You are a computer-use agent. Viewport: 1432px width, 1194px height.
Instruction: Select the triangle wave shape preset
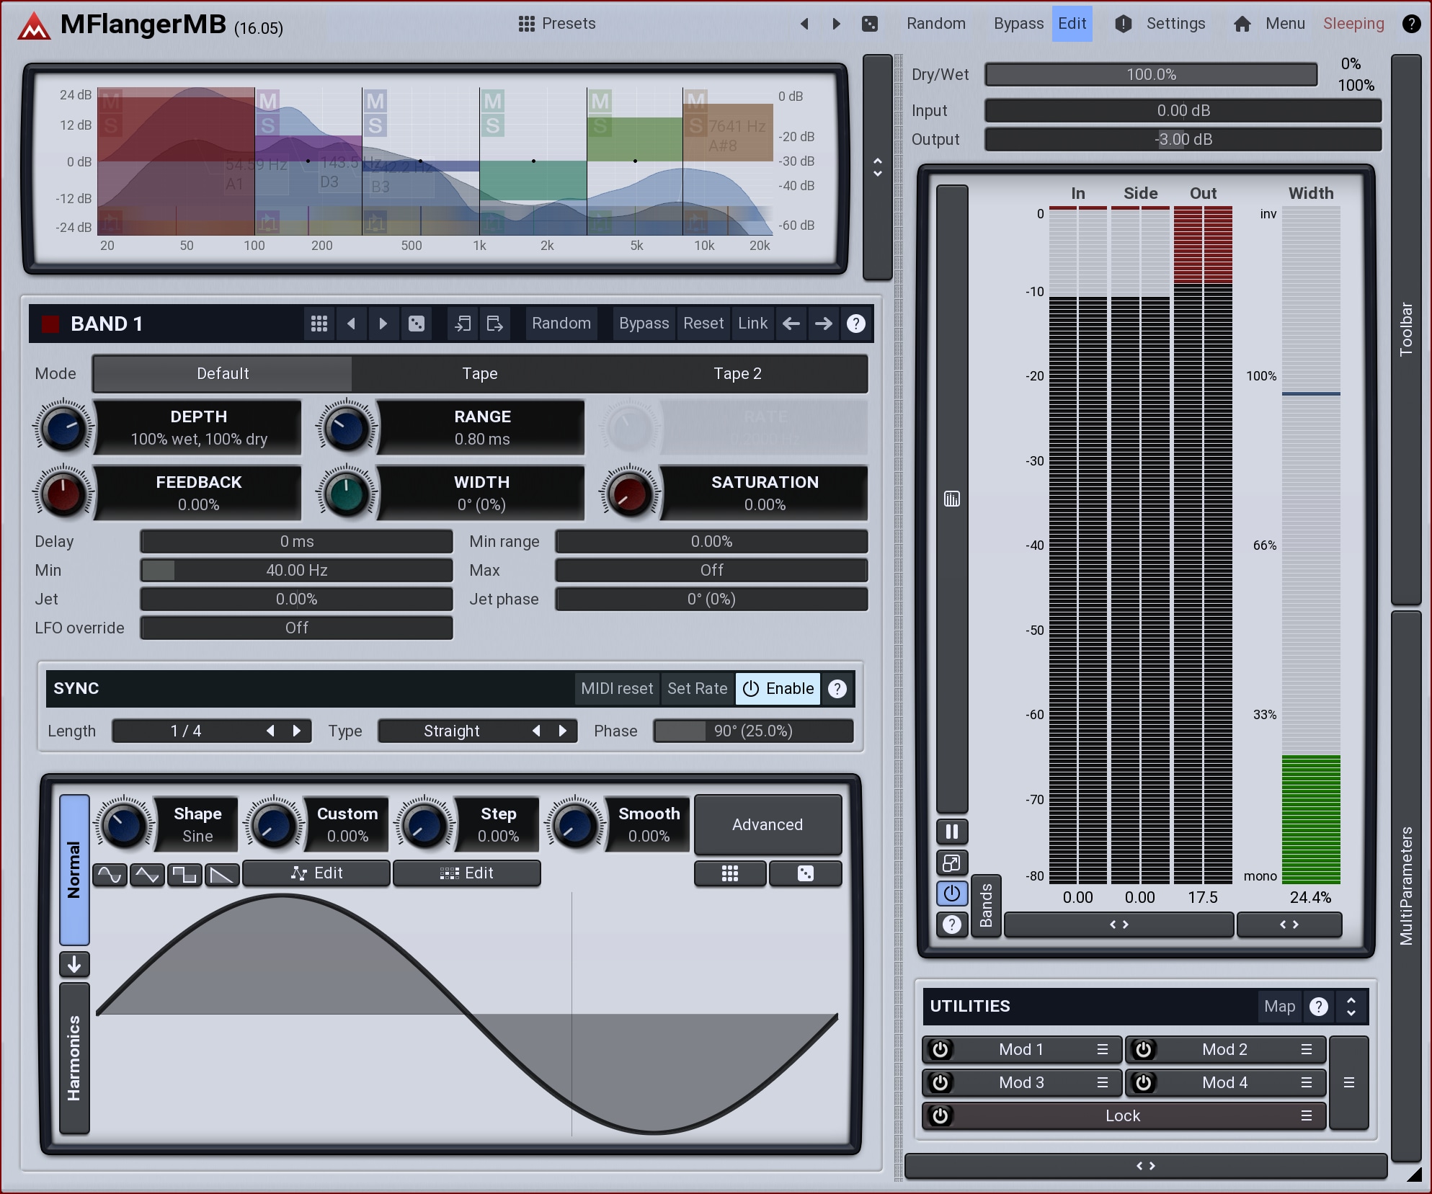pos(147,875)
